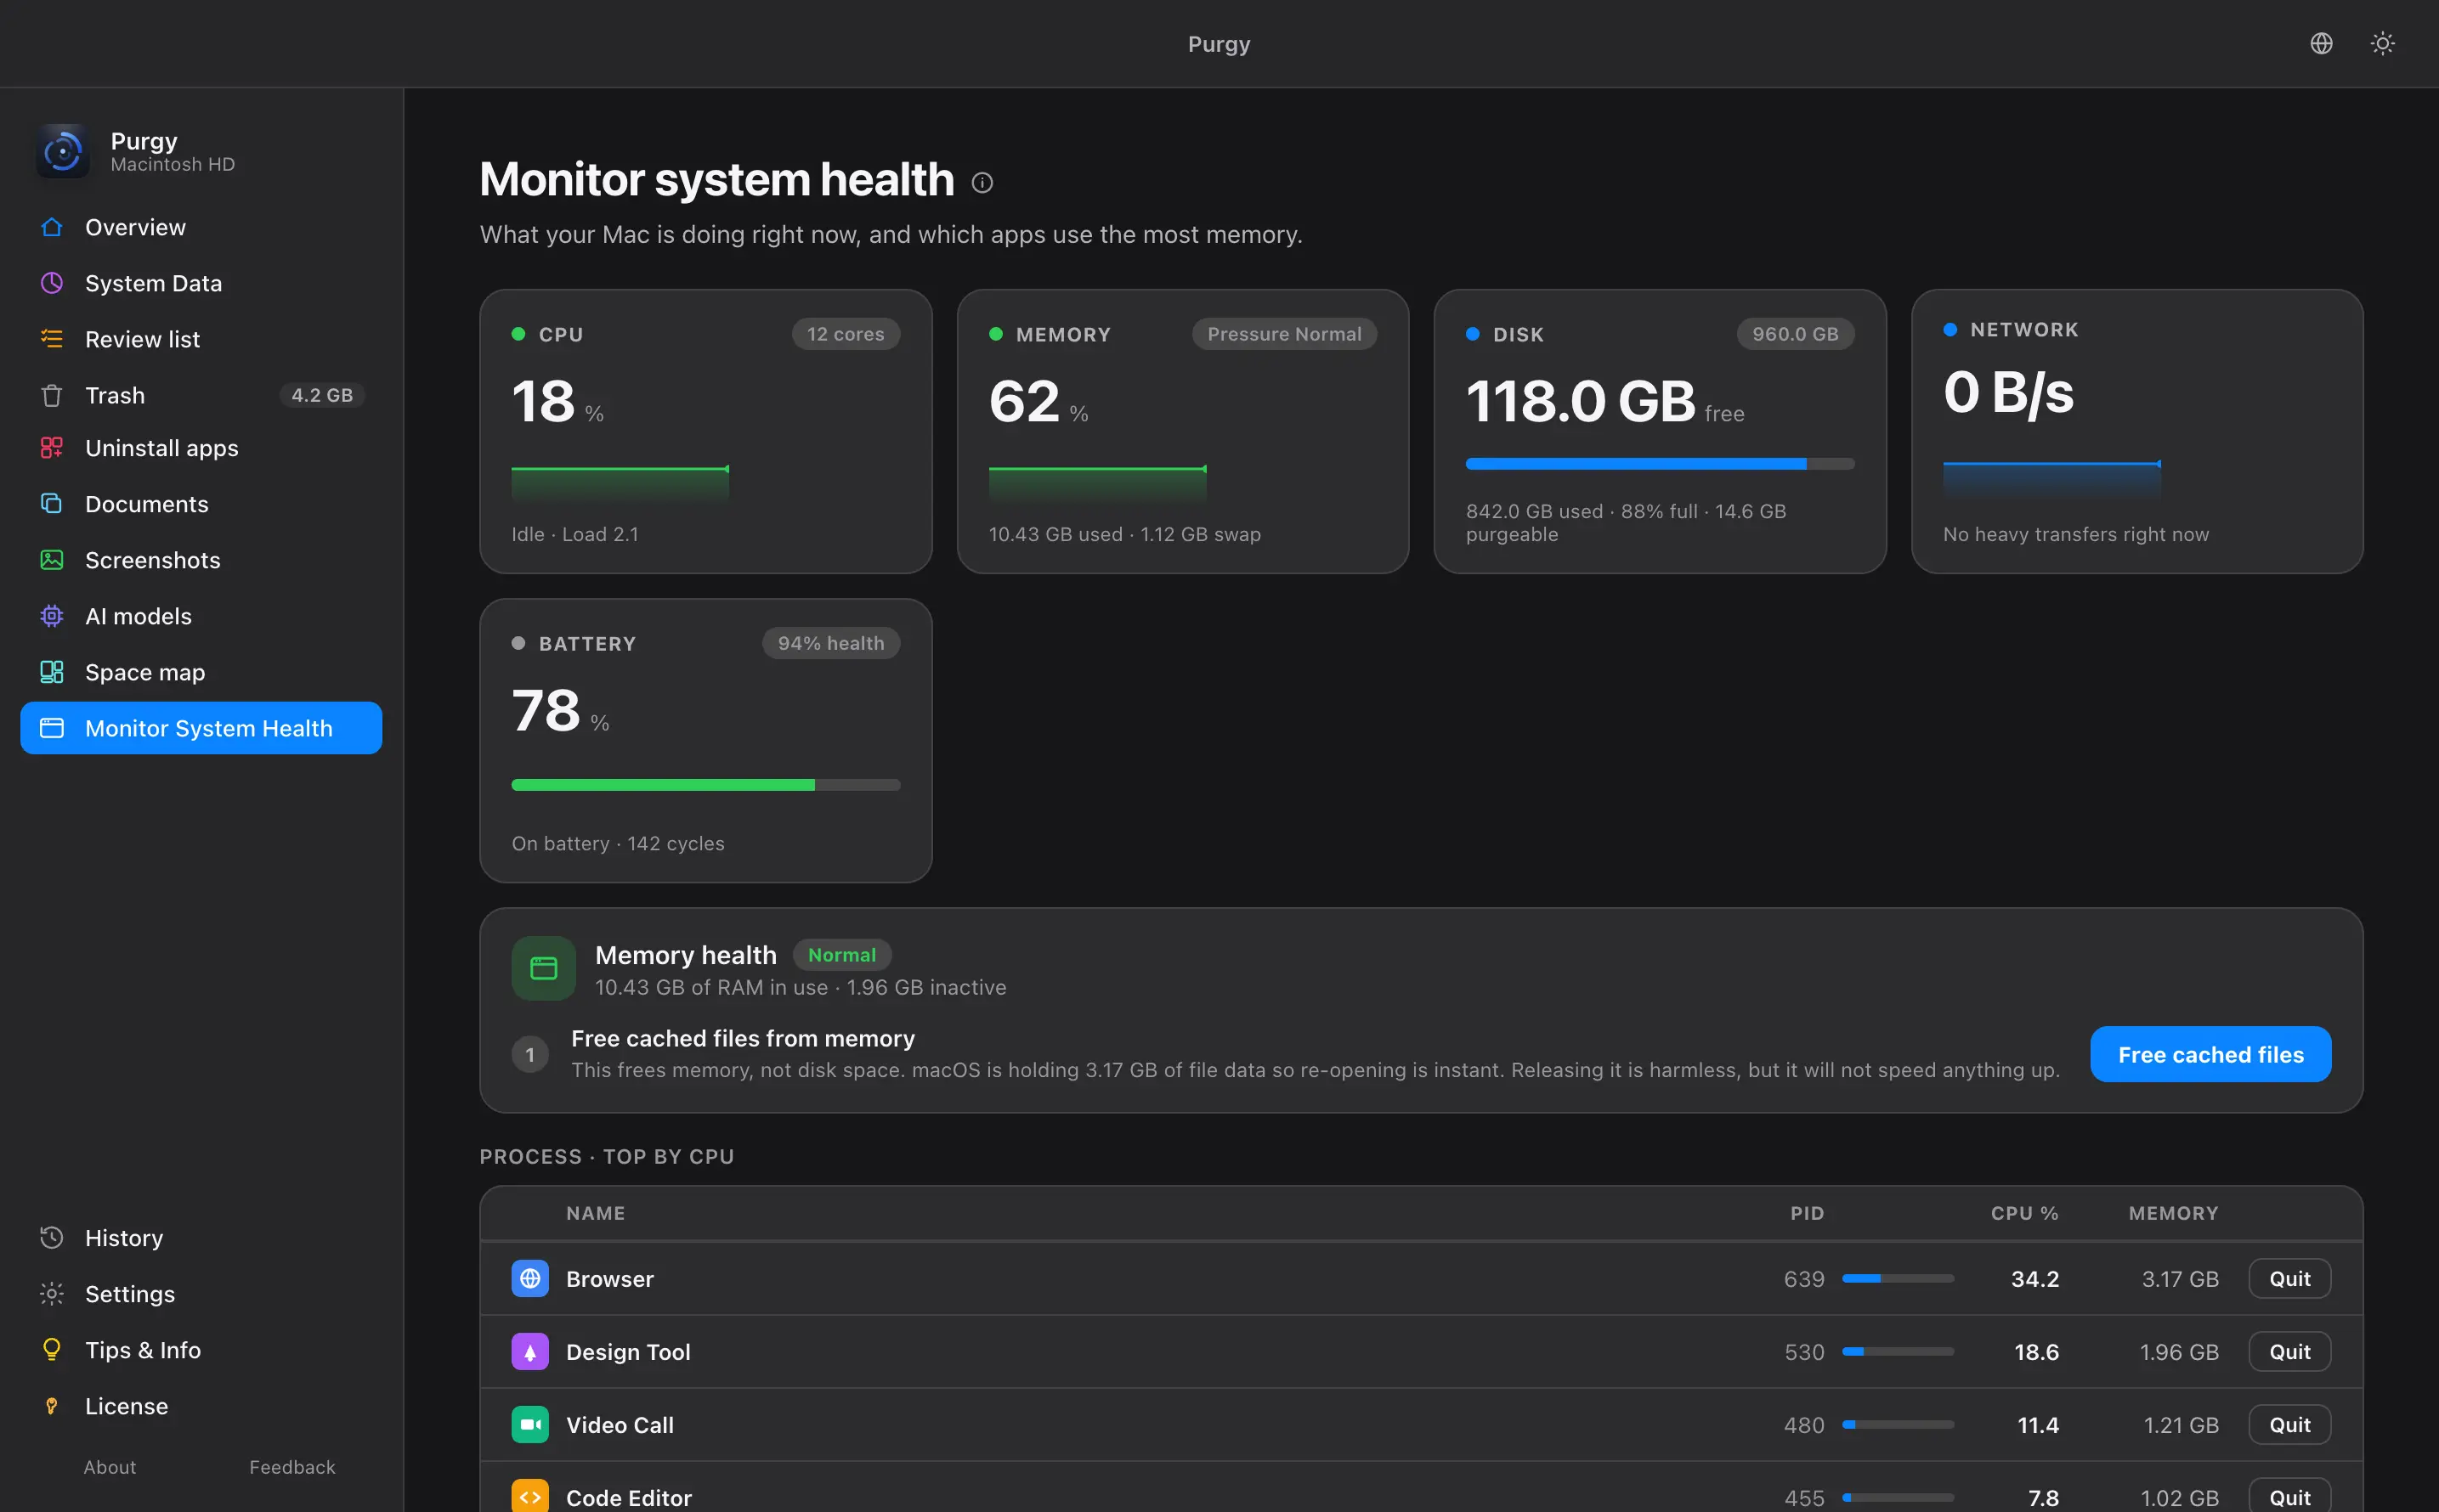This screenshot has width=2439, height=1512.
Task: Click the Trash bin icon in sidebar
Action: (x=52, y=395)
